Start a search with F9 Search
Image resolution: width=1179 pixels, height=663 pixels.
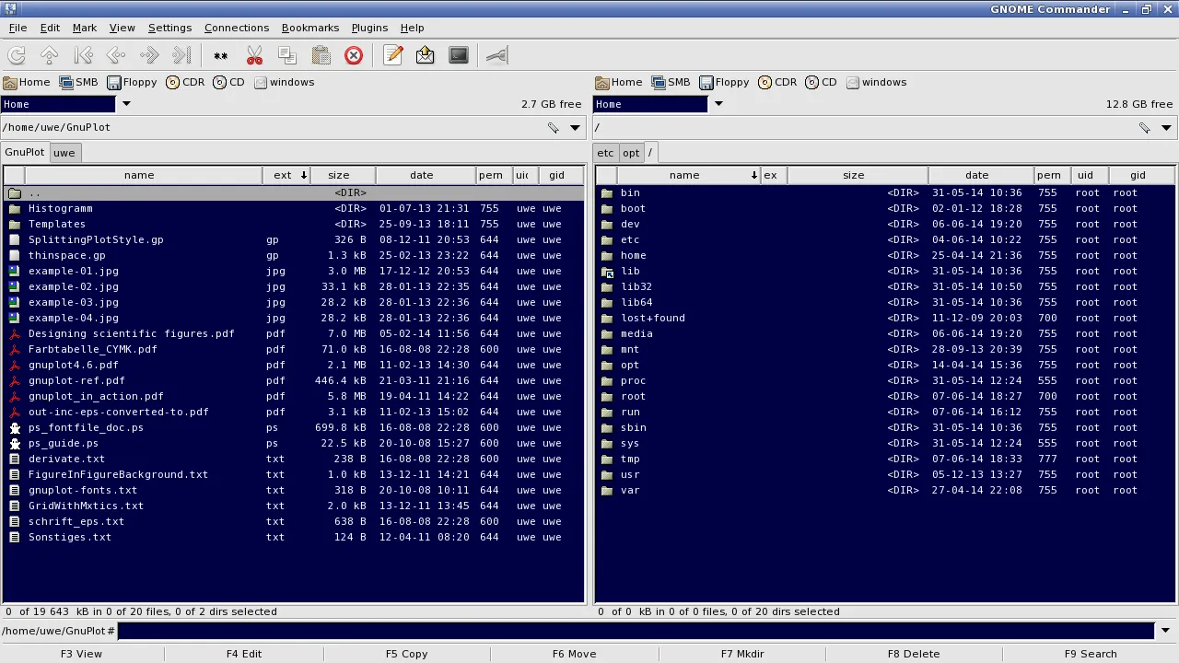coord(1091,654)
